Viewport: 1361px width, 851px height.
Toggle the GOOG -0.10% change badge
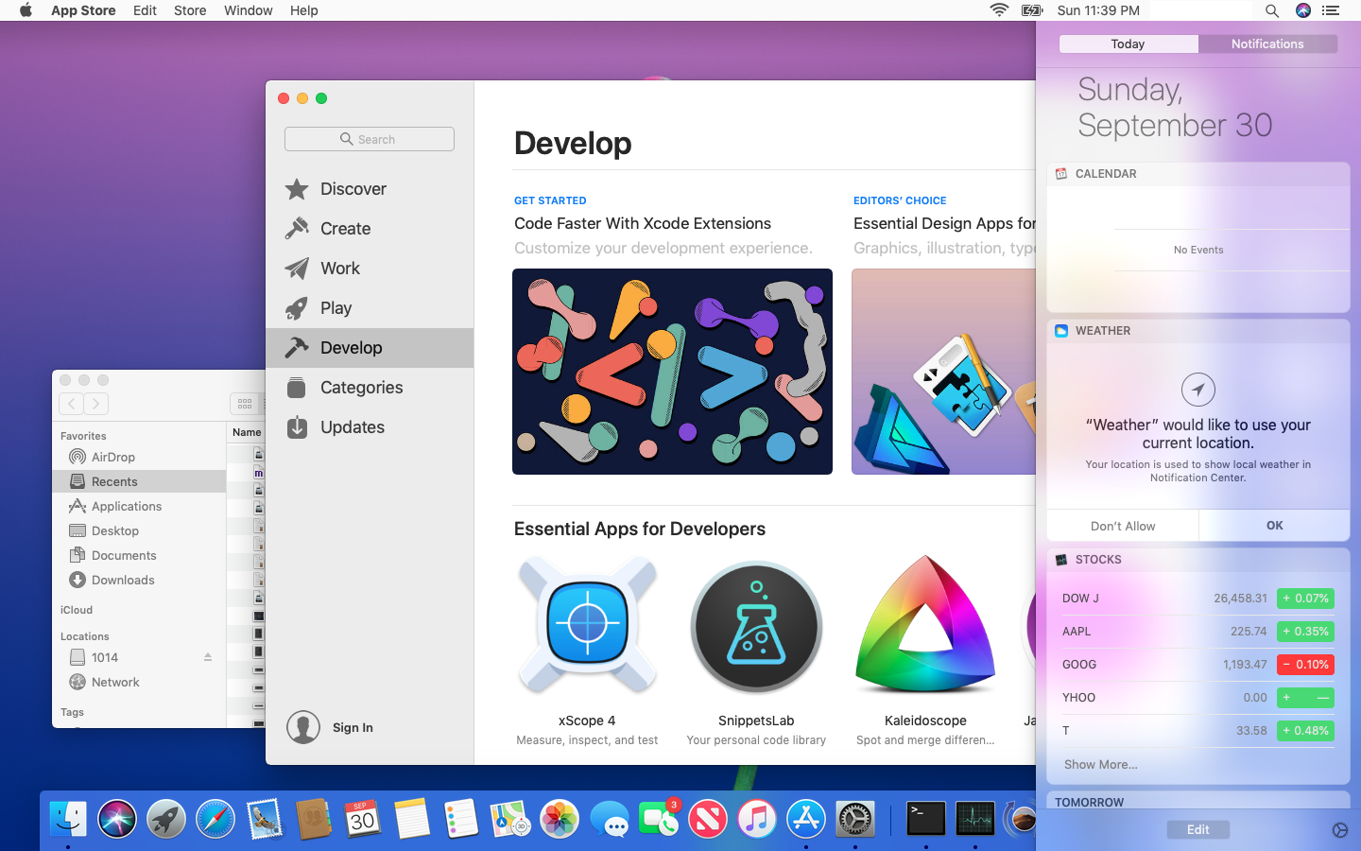coord(1305,665)
